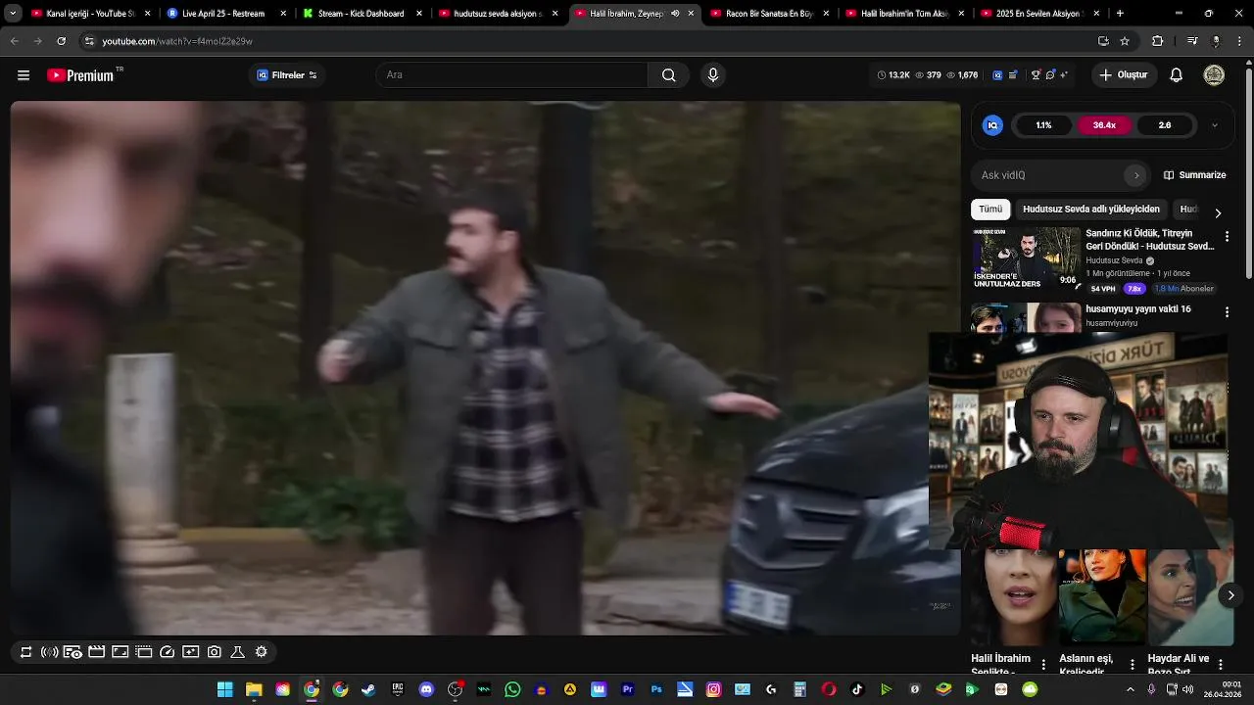The height and width of the screenshot is (705, 1254).
Task: Toggle cinema clapperboard mode icon
Action: pyautogui.click(x=96, y=652)
